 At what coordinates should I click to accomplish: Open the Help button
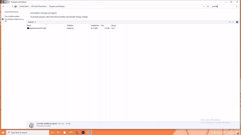[x=237, y=22]
